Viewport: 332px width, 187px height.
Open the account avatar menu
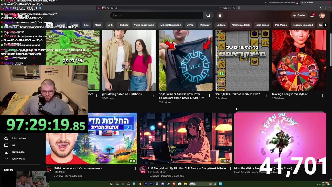click(322, 15)
